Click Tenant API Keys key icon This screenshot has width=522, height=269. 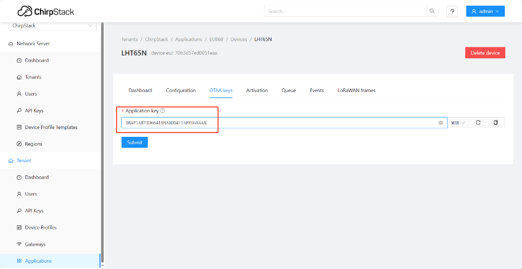pos(19,211)
